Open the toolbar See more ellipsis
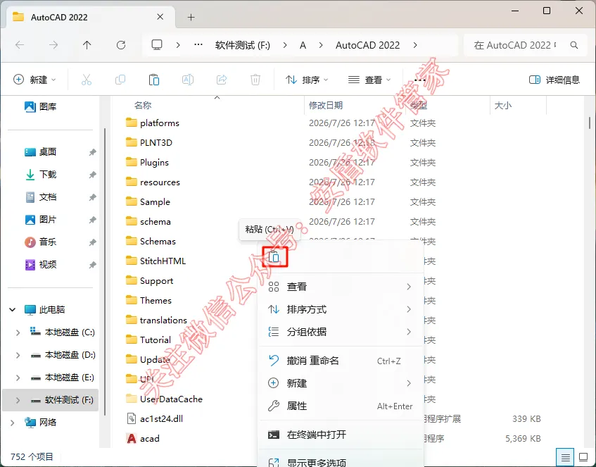 pos(419,80)
